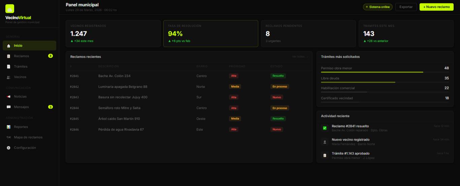460x186 pixels.
Task: Click the Sistema online status badge
Action: point(377,7)
